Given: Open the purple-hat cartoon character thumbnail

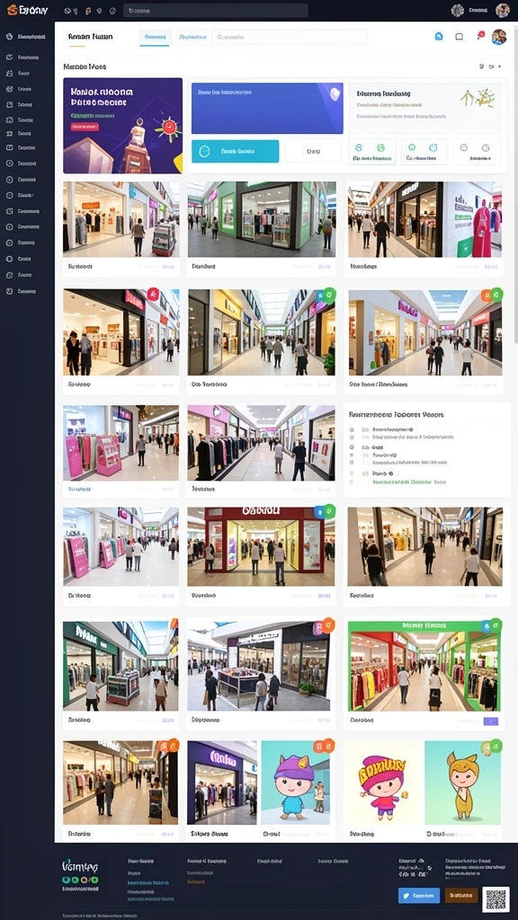Looking at the screenshot, I should point(295,783).
